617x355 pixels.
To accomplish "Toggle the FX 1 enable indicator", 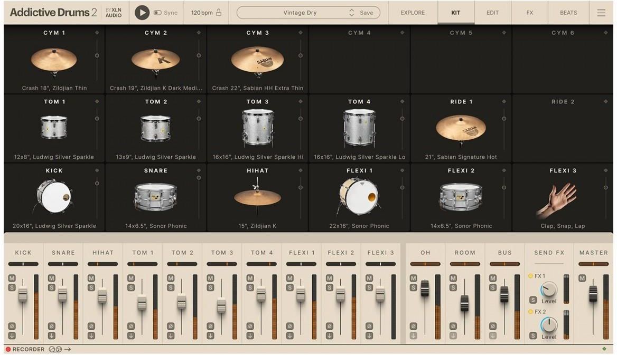I will tap(530, 276).
